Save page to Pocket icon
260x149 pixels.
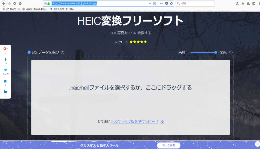167,4
